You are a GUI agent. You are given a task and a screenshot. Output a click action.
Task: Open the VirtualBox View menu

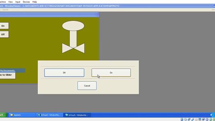click(x=10, y=2)
